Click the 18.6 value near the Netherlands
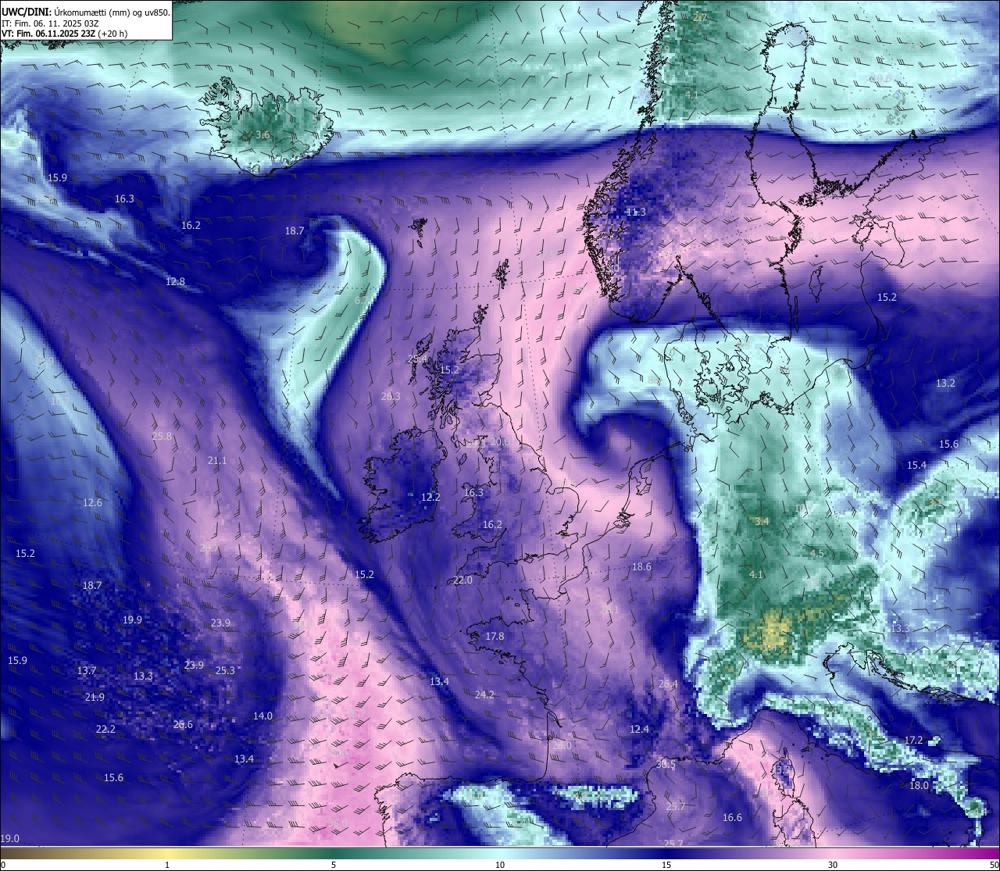The height and width of the screenshot is (871, 1000). coord(641,567)
